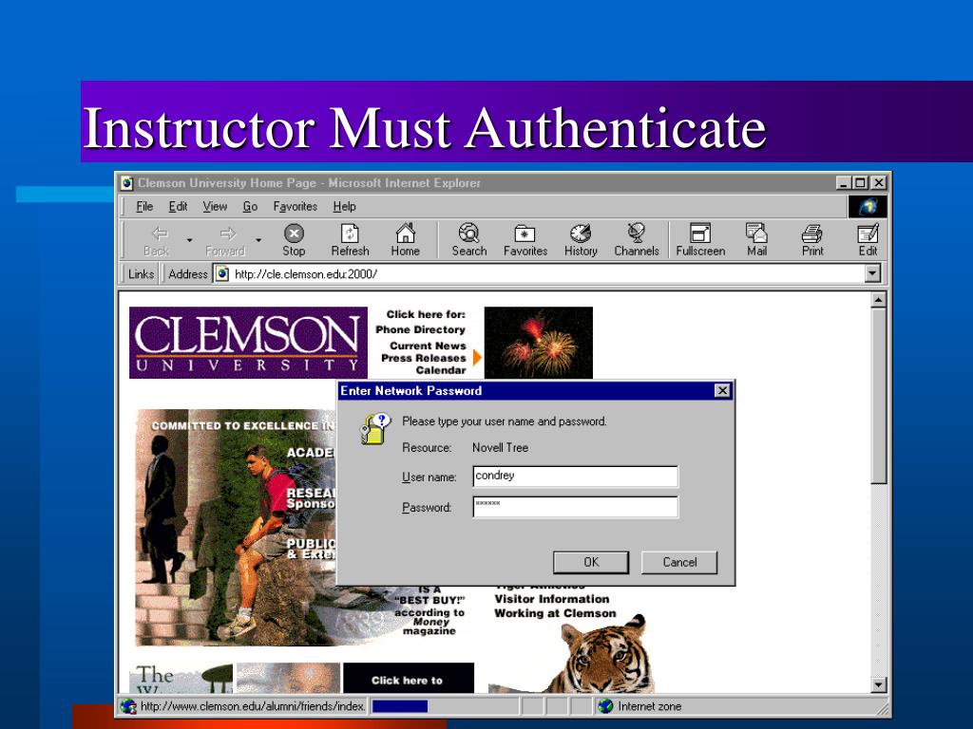Click the IE icon in title bar

pos(127,183)
